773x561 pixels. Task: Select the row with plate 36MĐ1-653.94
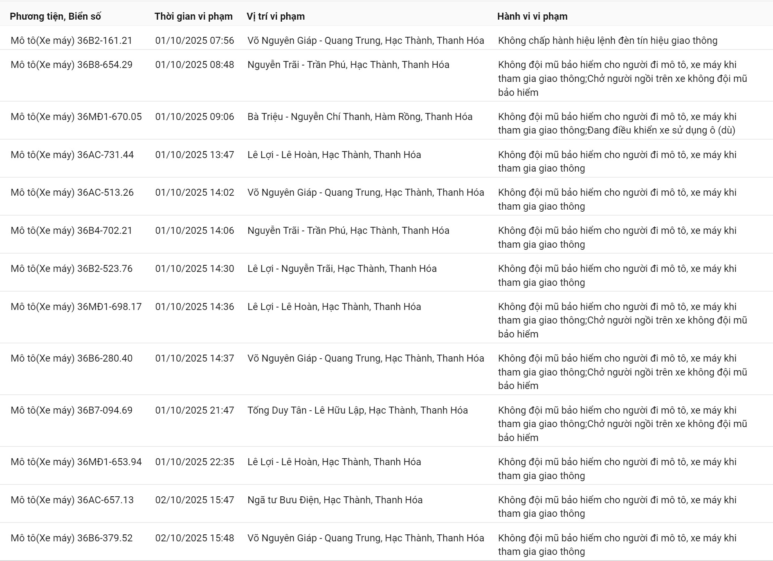[76, 462]
